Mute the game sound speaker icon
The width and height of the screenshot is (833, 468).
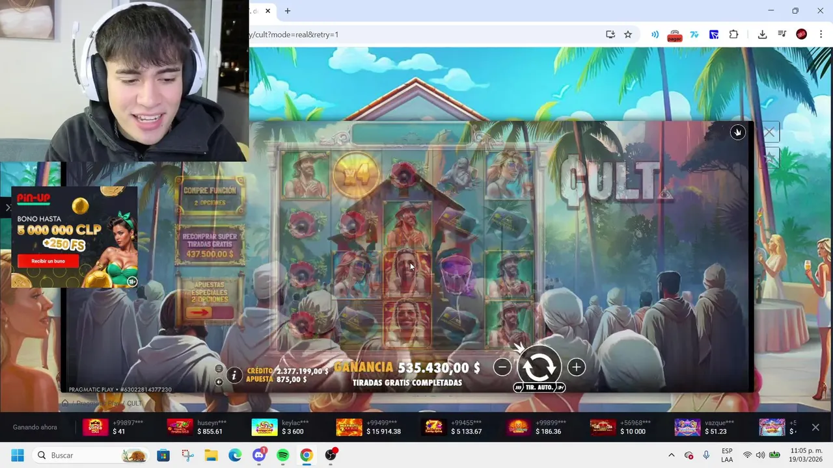(x=219, y=382)
